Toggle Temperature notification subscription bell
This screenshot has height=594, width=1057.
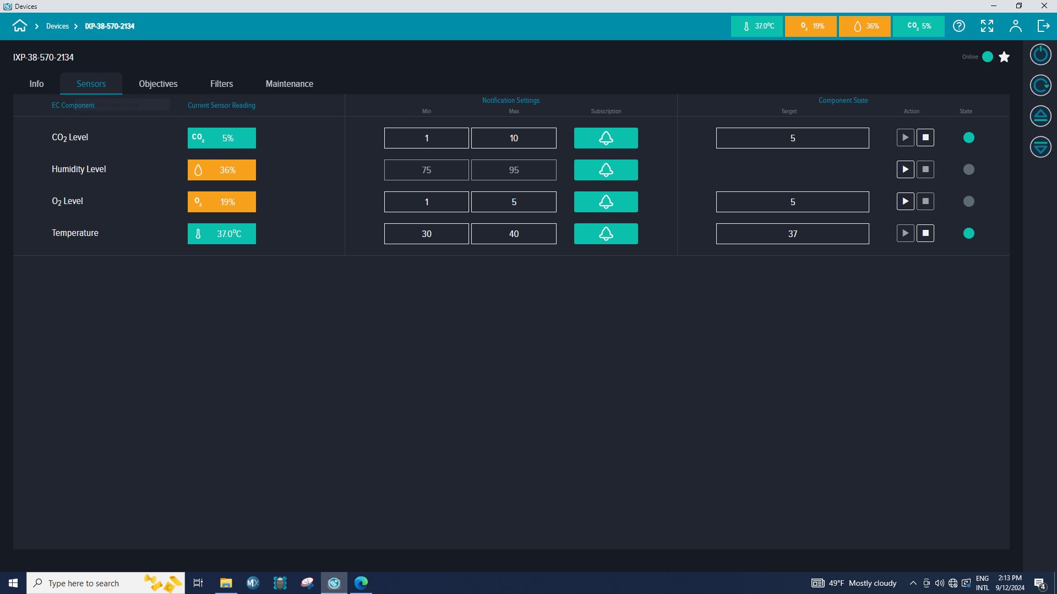[x=606, y=234]
